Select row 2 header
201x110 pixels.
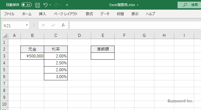pyautogui.click(x=4, y=49)
